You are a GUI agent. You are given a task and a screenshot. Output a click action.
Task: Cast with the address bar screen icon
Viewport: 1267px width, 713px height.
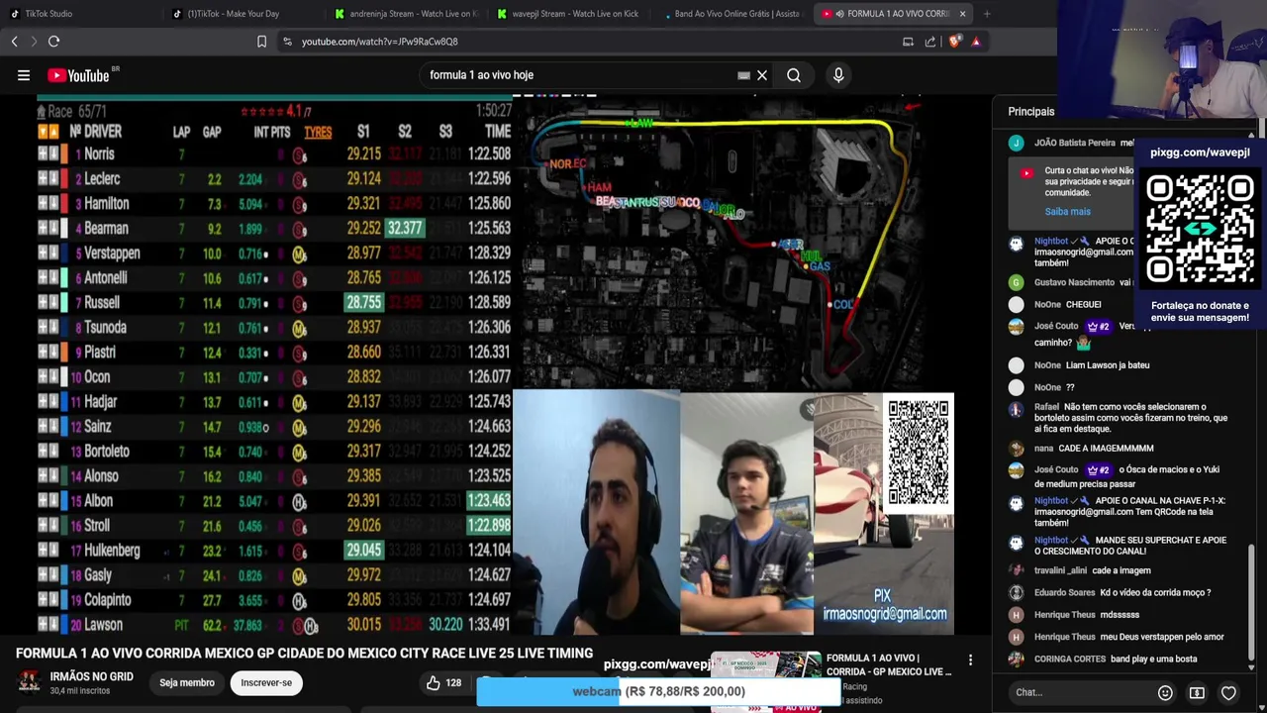click(x=908, y=42)
